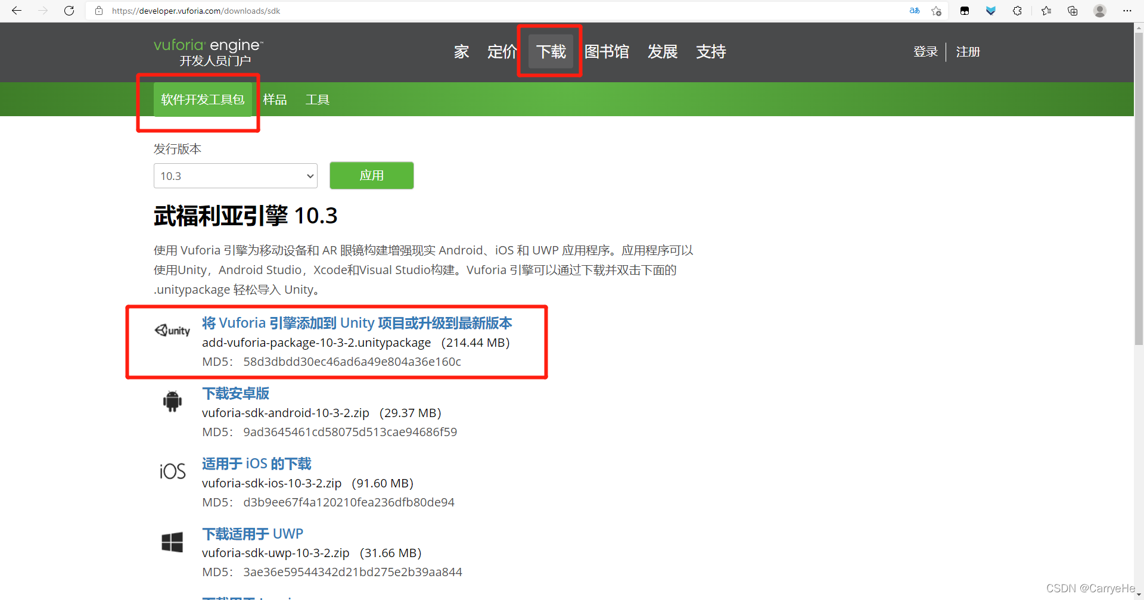Viewport: 1144px width, 600px height.
Task: Click the Android robot icon
Action: [172, 401]
